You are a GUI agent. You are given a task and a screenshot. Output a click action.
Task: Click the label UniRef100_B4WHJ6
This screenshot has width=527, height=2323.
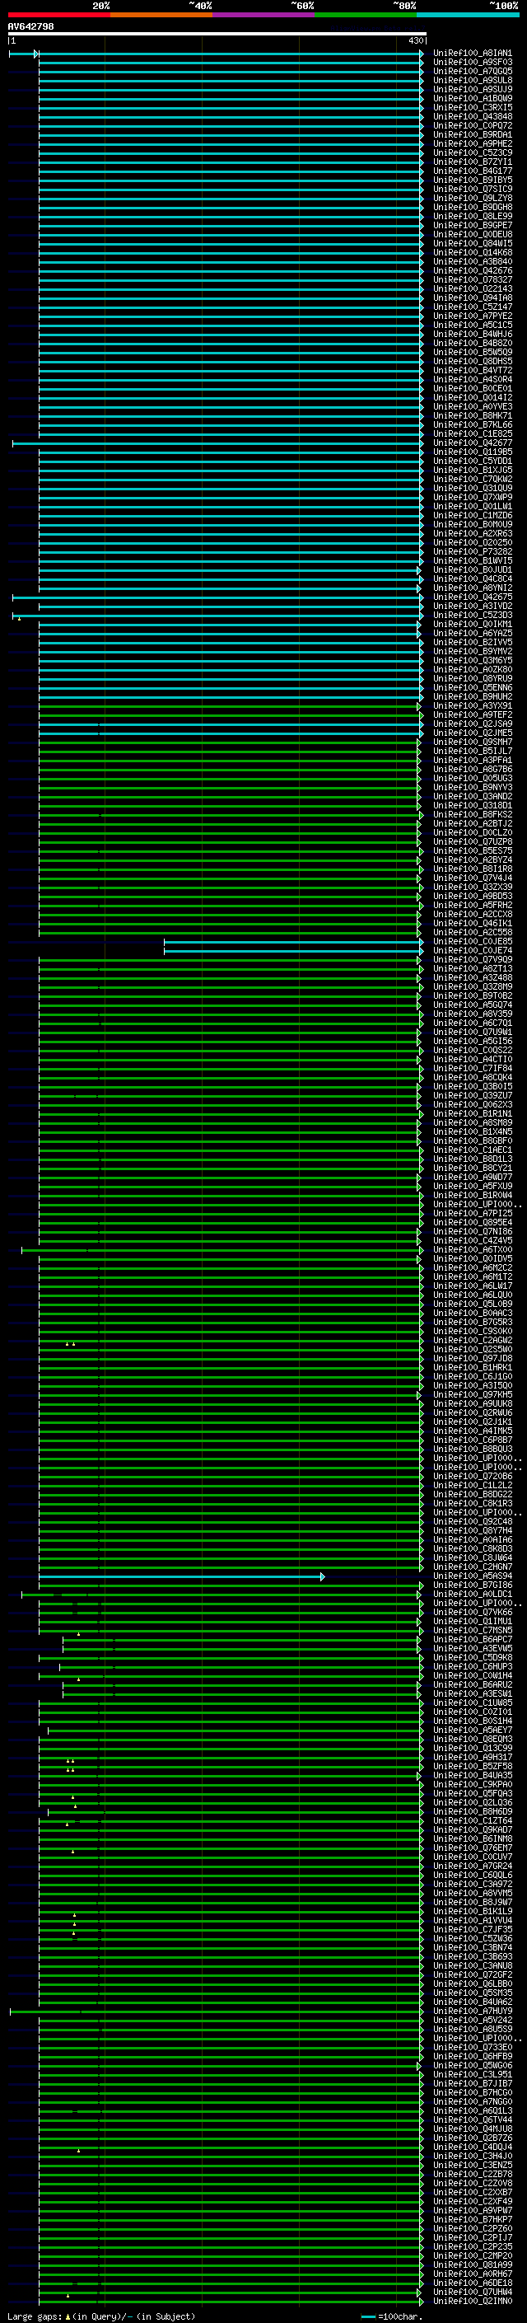[472, 335]
